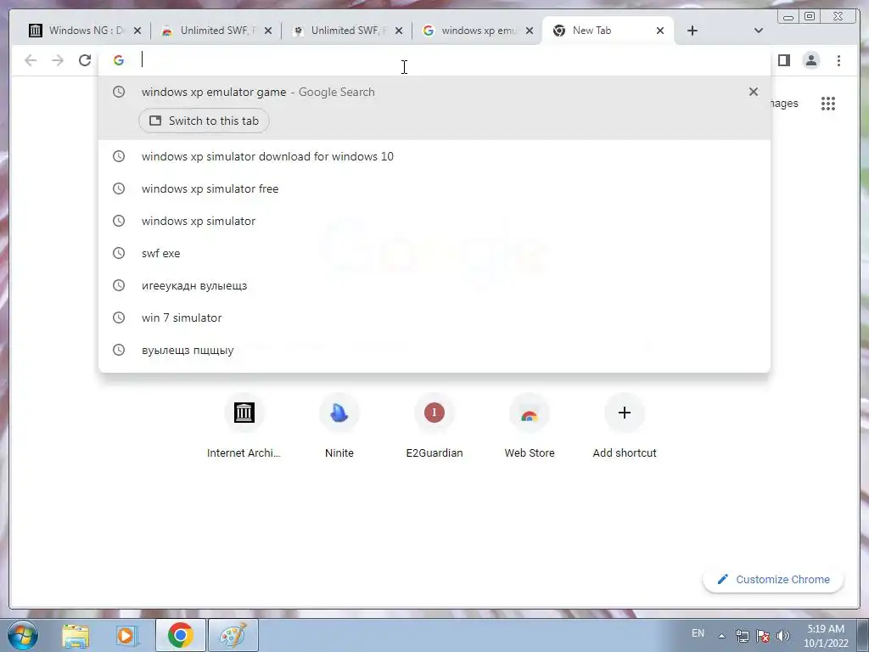Open Internet Archive shortcut icon
Screen dimensions: 869x652
click(244, 413)
